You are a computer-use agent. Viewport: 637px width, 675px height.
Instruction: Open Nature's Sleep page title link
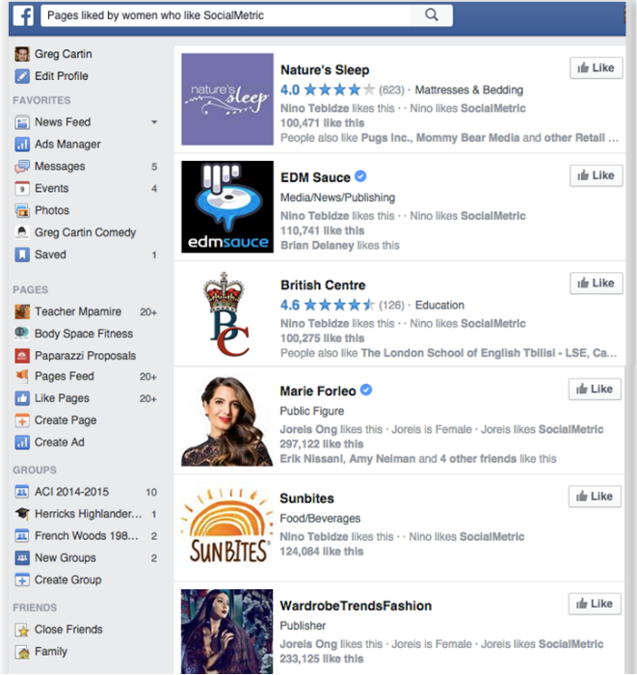click(325, 69)
